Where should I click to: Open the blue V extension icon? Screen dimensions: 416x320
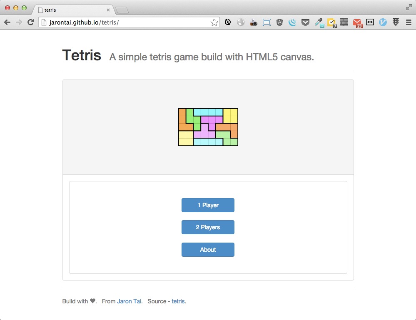(382, 22)
